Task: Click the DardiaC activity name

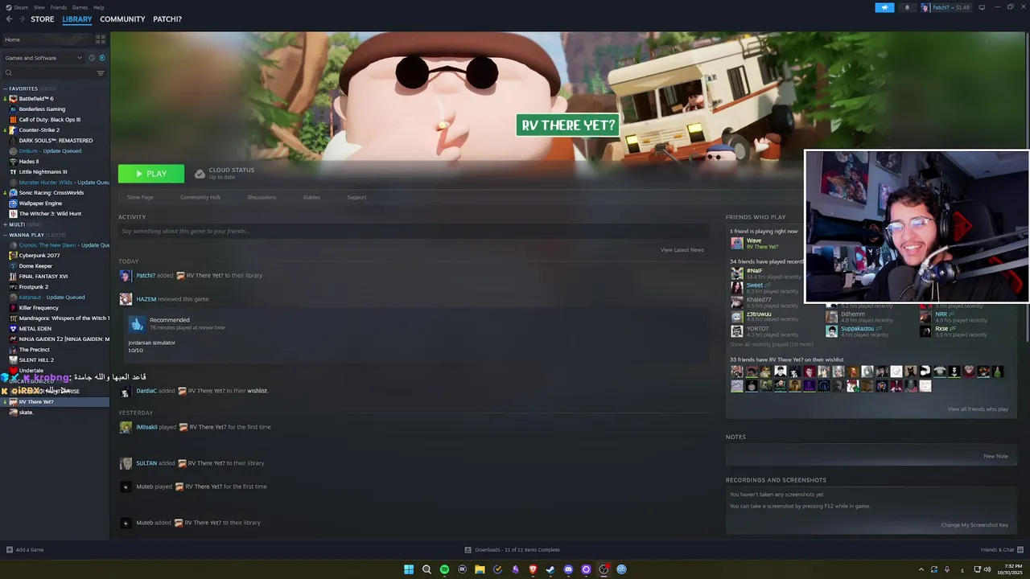Action: 146,391
